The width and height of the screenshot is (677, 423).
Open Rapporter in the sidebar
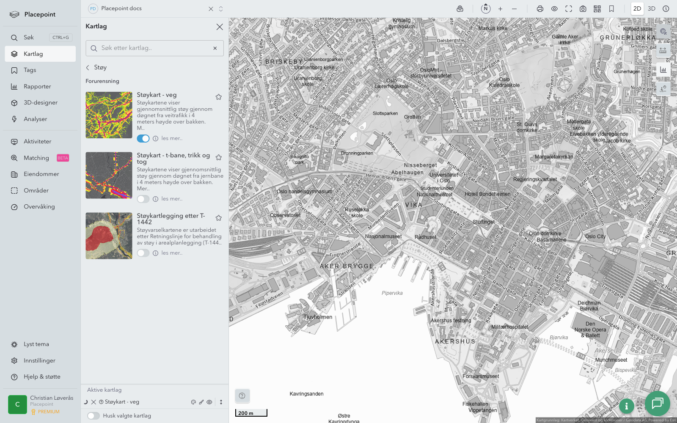(x=37, y=87)
